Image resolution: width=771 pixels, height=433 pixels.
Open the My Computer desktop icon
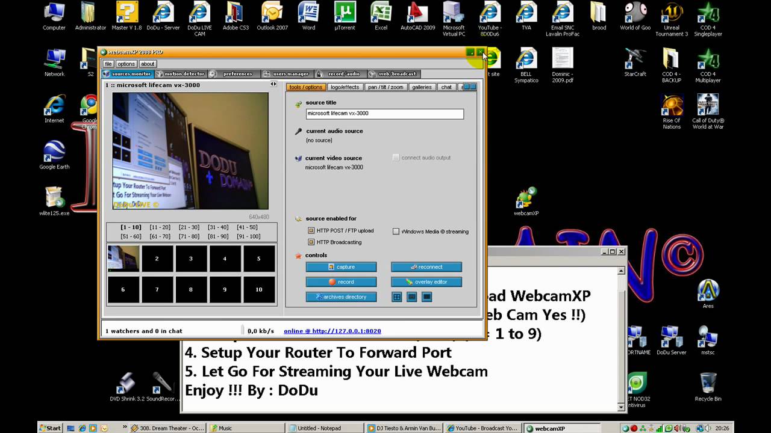point(54,16)
